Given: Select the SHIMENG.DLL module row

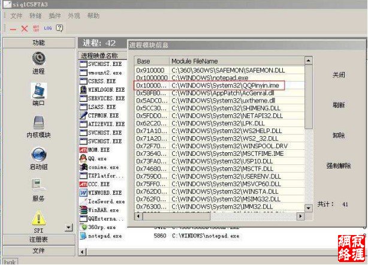Looking at the screenshot, I should tap(219, 108).
